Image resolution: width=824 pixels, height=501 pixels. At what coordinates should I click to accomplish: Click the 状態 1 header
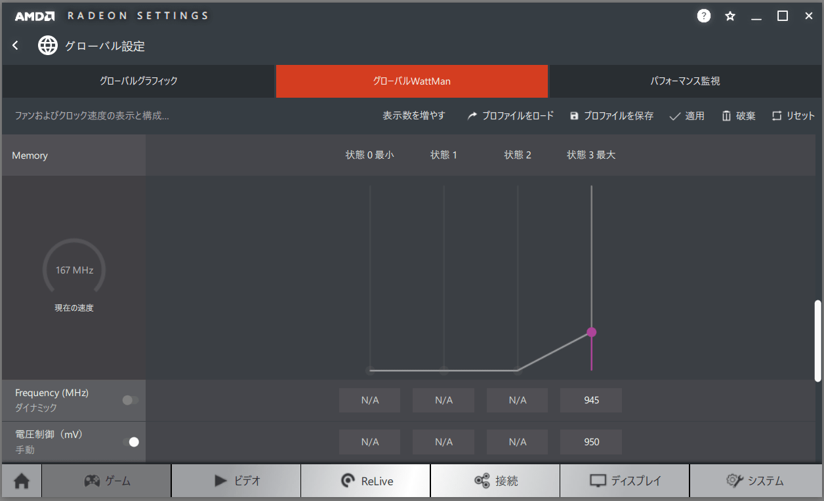(444, 155)
